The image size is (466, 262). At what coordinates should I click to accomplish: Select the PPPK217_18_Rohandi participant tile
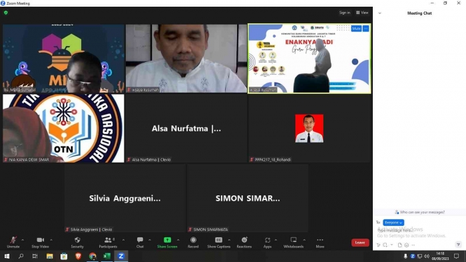(x=310, y=128)
